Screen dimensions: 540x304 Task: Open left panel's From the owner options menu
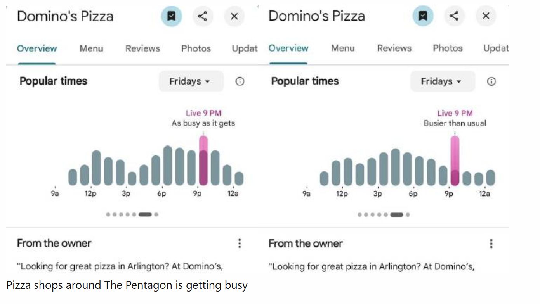(240, 244)
